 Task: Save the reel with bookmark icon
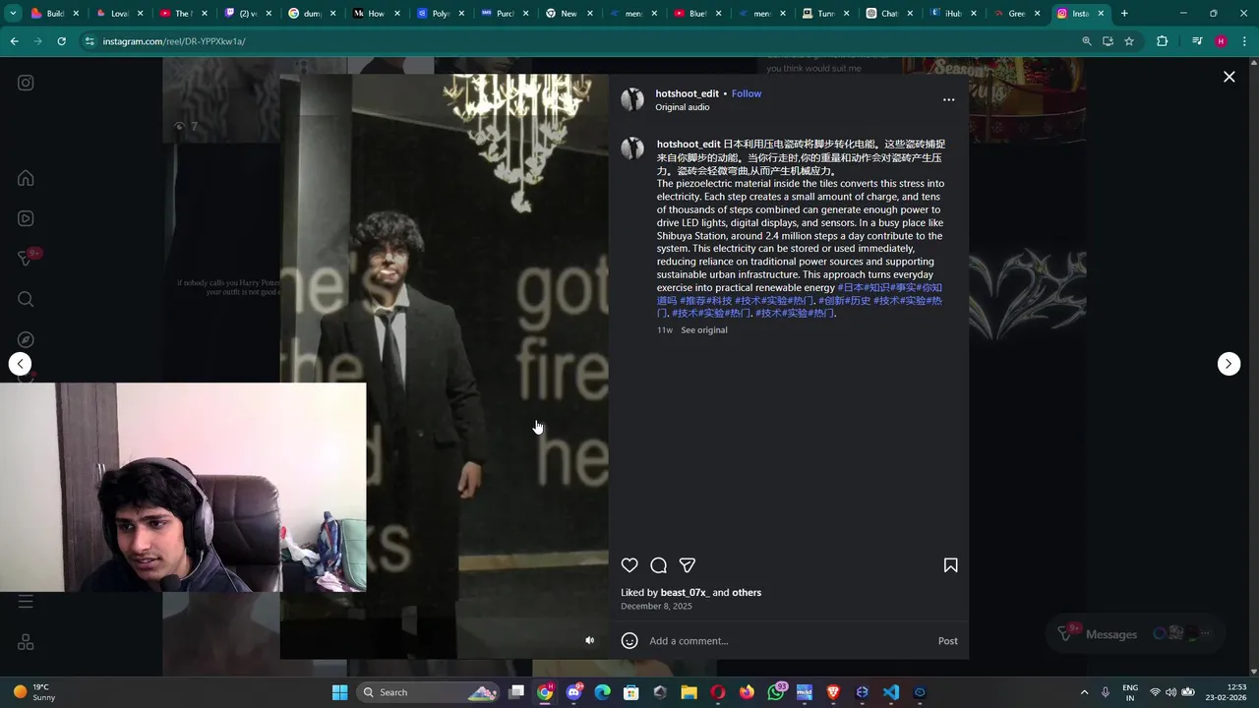[x=950, y=565]
